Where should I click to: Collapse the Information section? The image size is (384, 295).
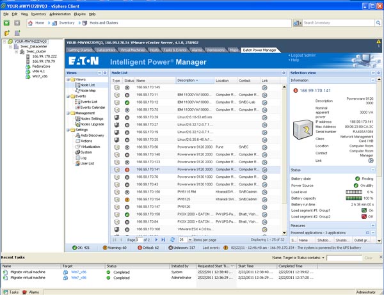click(x=372, y=80)
